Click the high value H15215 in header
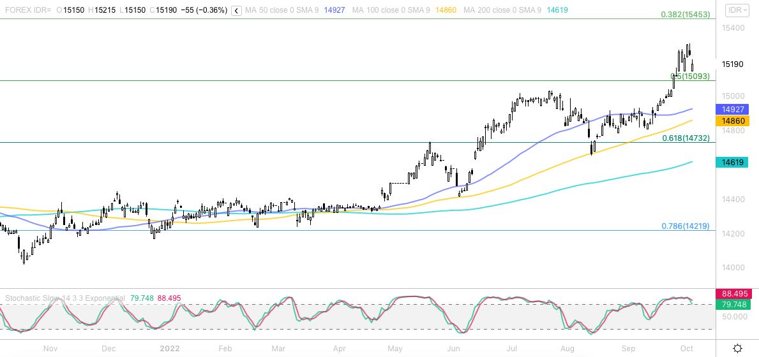This screenshot has height=357, width=759. click(x=101, y=10)
